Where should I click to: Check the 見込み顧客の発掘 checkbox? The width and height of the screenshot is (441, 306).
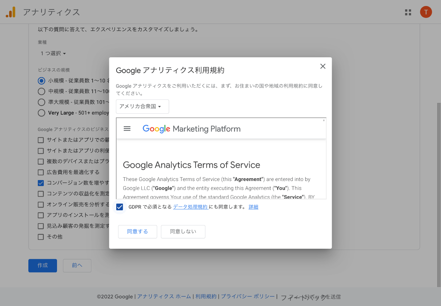pyautogui.click(x=41, y=226)
